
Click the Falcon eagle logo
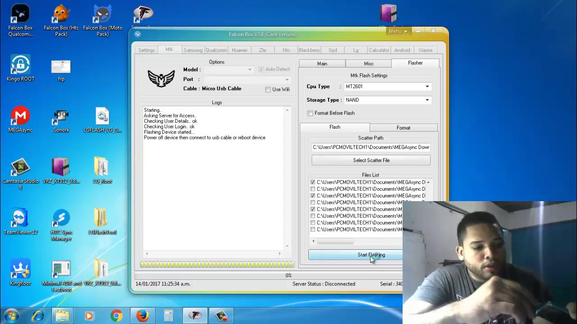161,79
